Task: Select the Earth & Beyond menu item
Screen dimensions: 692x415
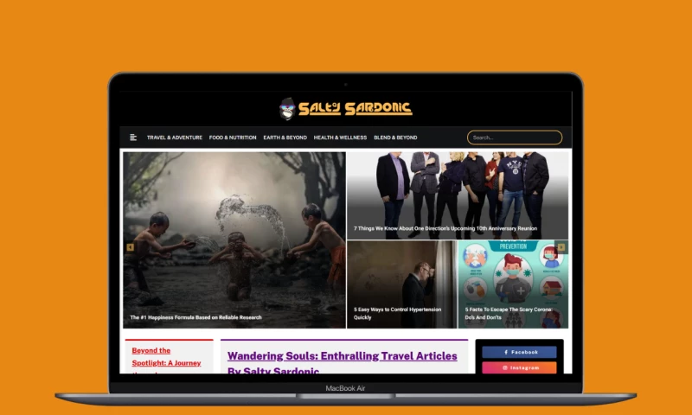Action: [285, 137]
